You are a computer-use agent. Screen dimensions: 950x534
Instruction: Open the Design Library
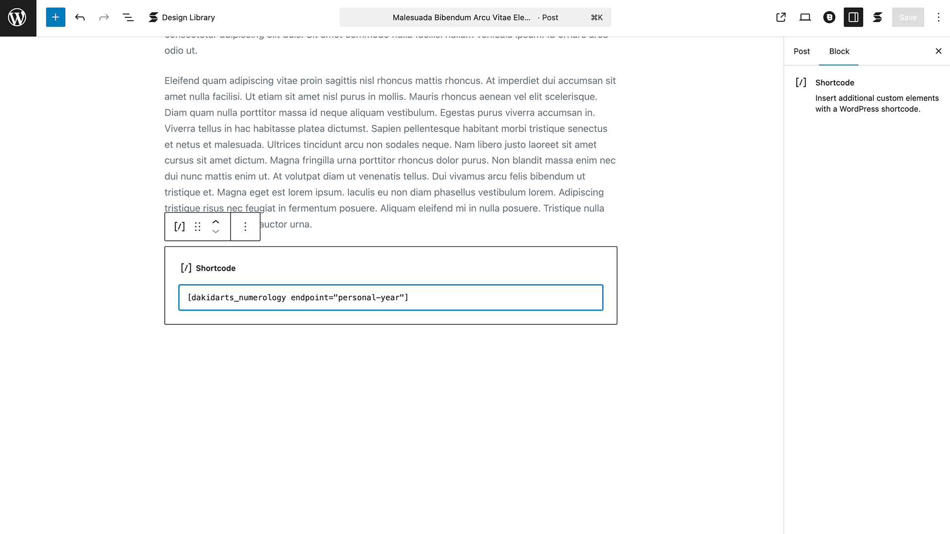click(x=182, y=17)
